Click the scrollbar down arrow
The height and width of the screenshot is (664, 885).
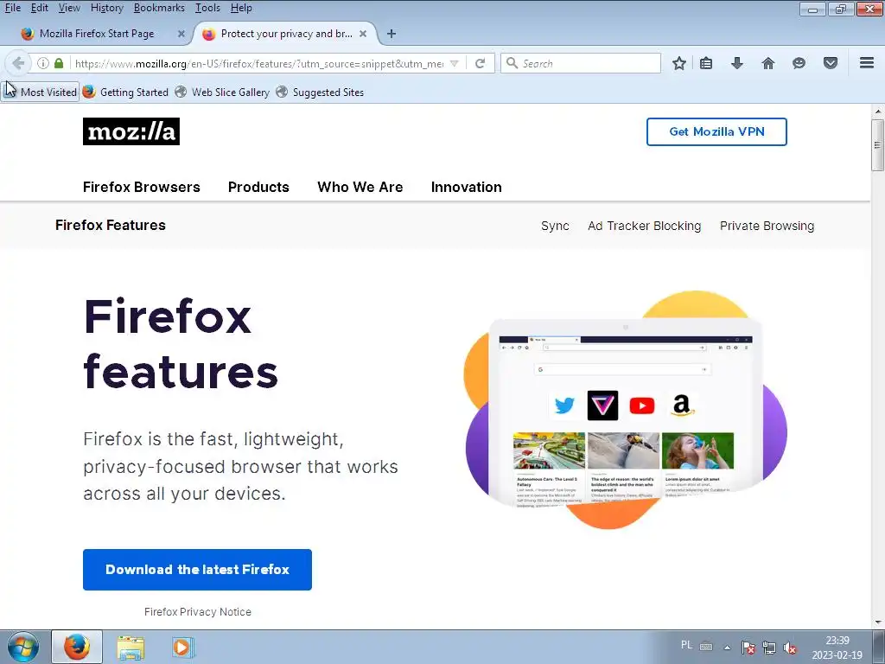click(x=878, y=622)
